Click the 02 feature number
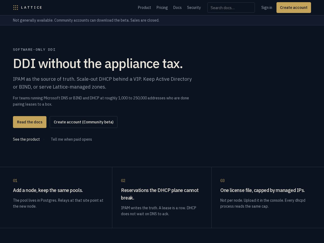Viewport: 324px width, 243px height. [123, 181]
